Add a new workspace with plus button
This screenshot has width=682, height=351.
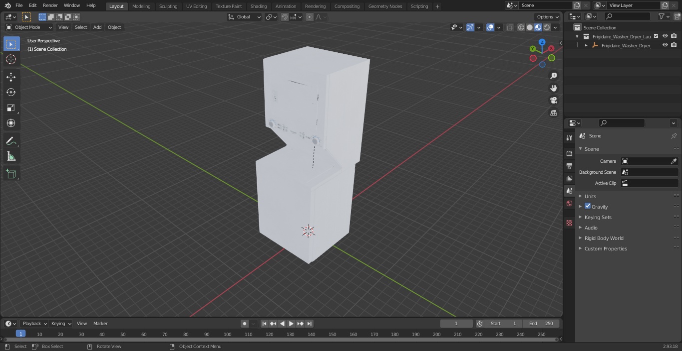[437, 6]
